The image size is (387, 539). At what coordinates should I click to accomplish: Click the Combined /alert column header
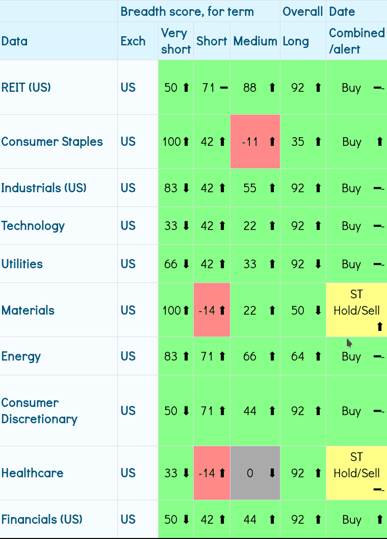click(356, 41)
